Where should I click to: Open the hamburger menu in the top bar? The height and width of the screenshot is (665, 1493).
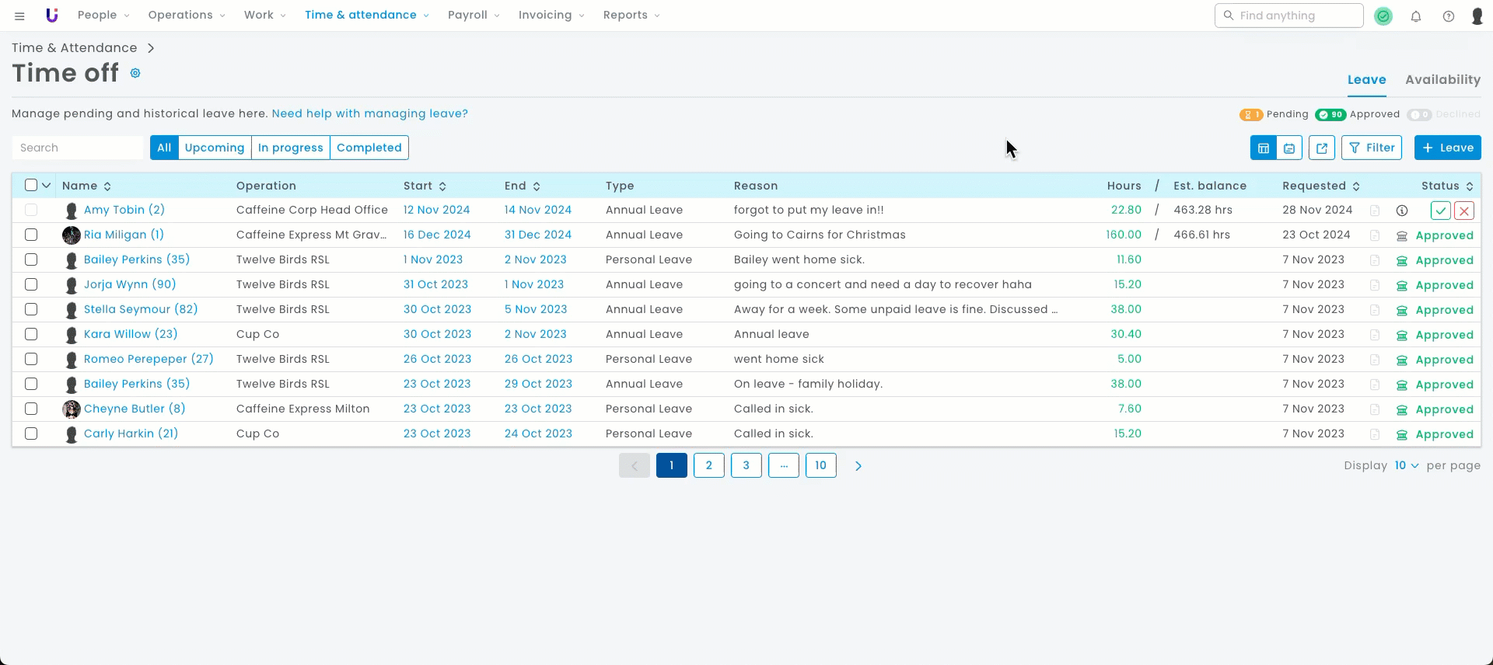pyautogui.click(x=19, y=16)
